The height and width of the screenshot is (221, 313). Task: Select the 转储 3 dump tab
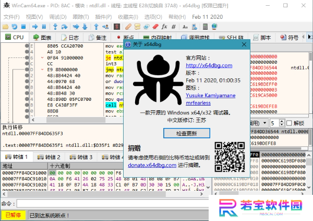pyautogui.click(x=81, y=157)
